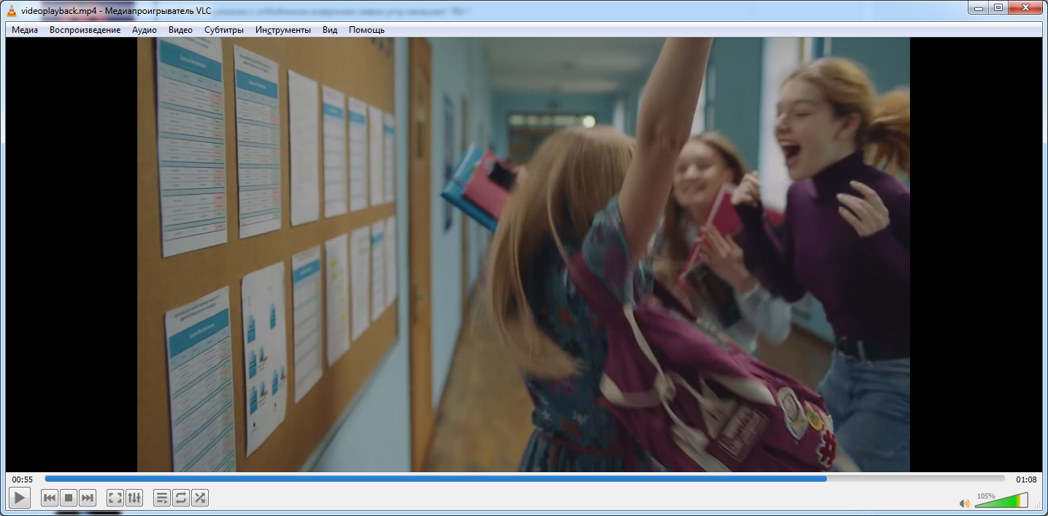The height and width of the screenshot is (516, 1048).
Task: Open the Помощь menu
Action: [x=366, y=30]
